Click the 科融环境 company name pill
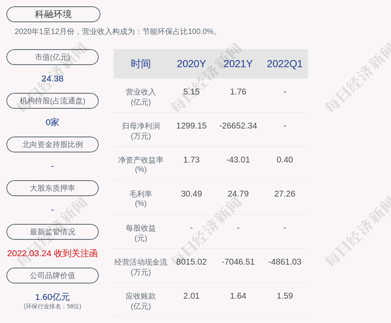This screenshot has width=391, height=323. [53, 14]
